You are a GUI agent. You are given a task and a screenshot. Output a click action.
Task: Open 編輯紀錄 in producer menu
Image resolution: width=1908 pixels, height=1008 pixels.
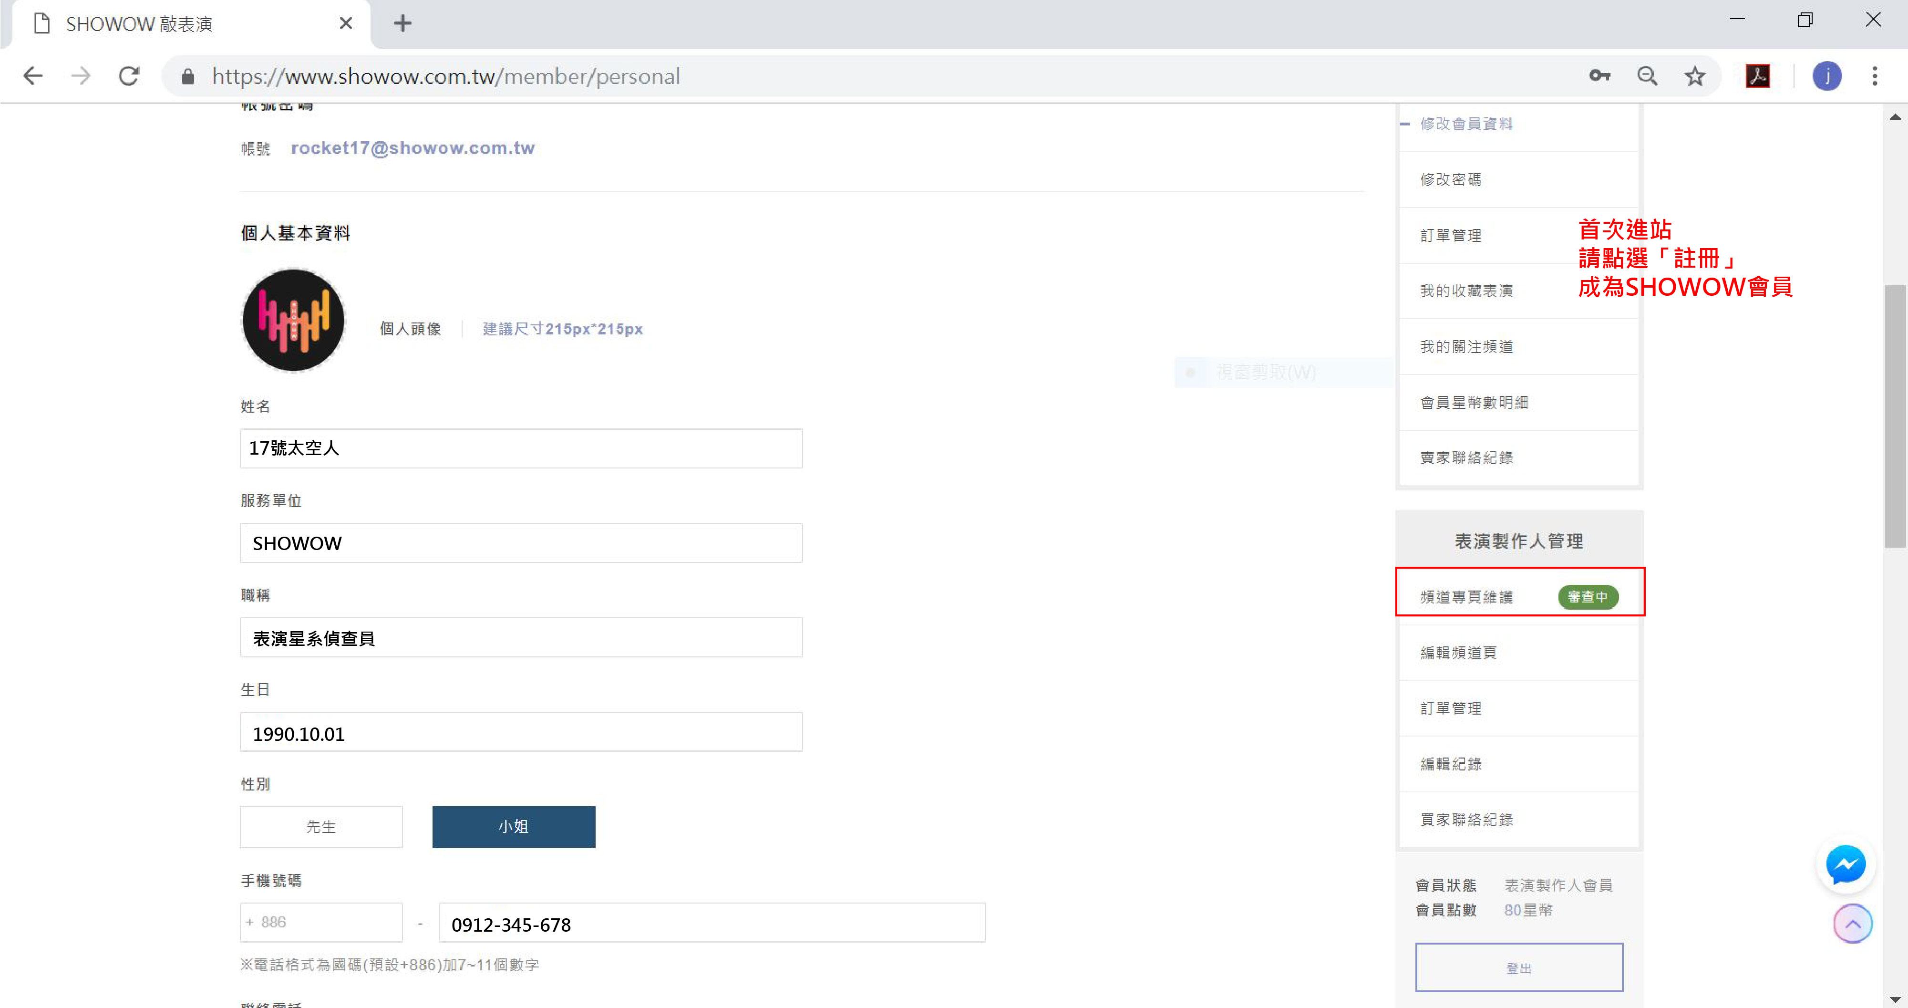pyautogui.click(x=1451, y=764)
